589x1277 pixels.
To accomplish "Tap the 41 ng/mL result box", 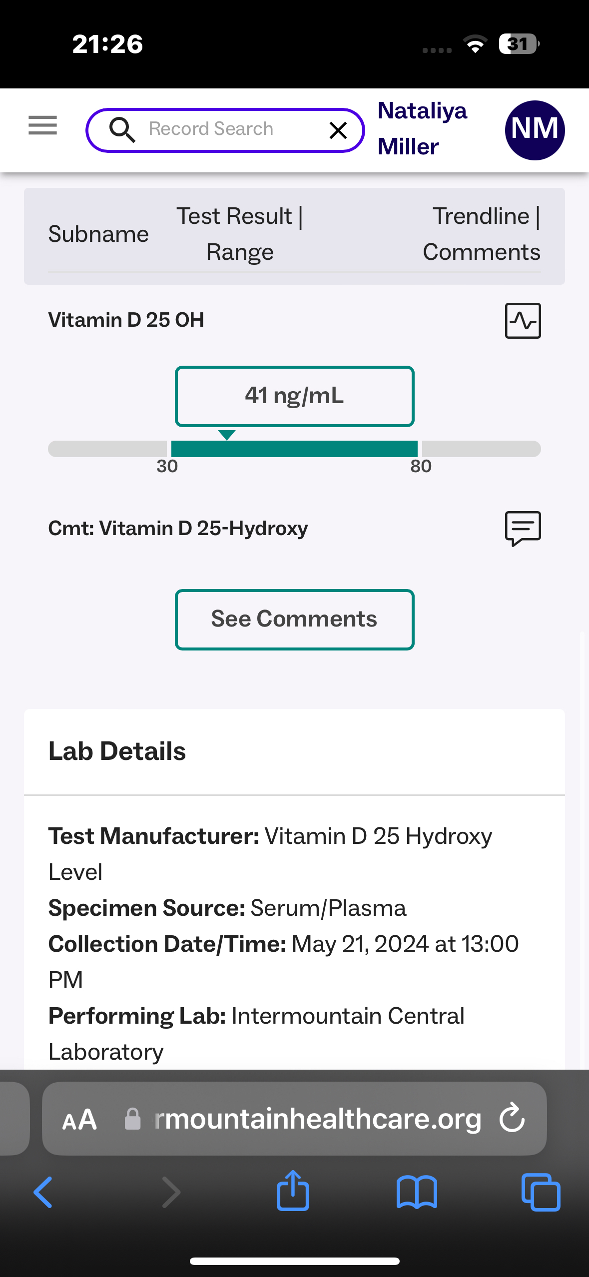I will pos(294,396).
